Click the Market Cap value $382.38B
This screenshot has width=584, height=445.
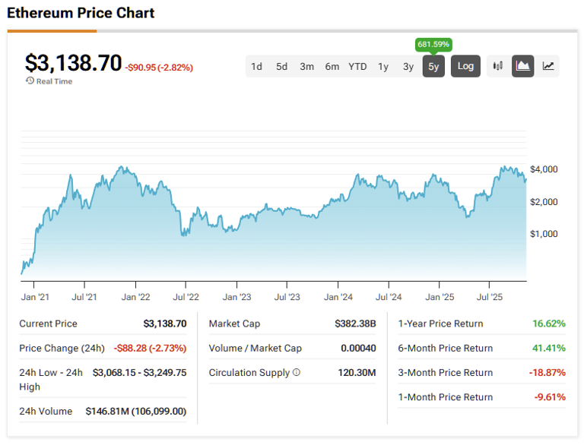(x=355, y=323)
